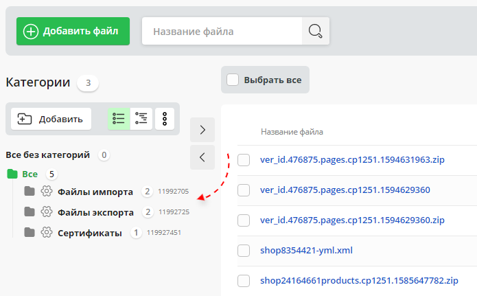This screenshot has width=477, height=296.
Task: Tick checkbox for ver_id.476875.pages.cp1251.1594631963.zip
Action: (x=244, y=160)
